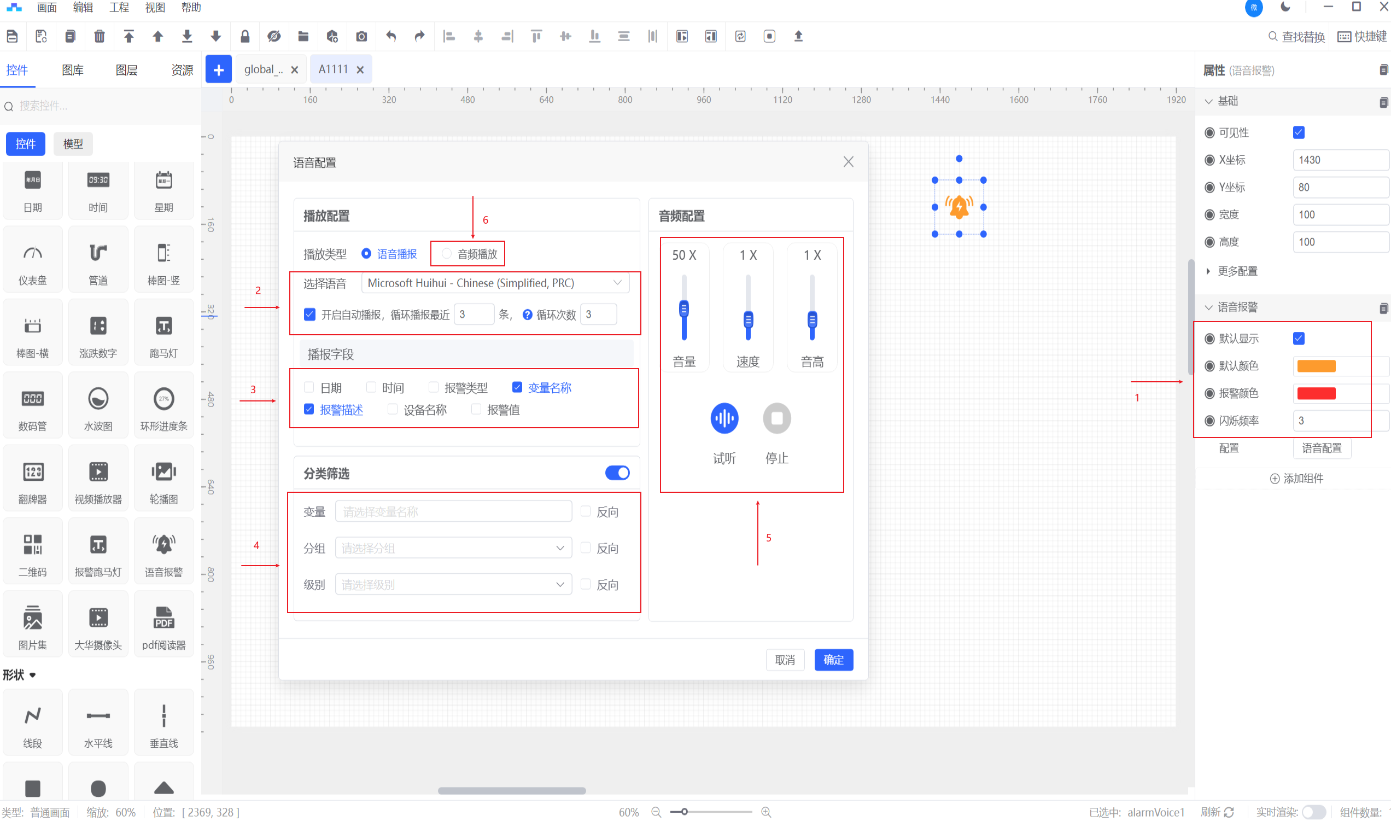Viewport: 1391px width, 827px height.
Task: Click the 确定 confirm button
Action: pyautogui.click(x=833, y=660)
